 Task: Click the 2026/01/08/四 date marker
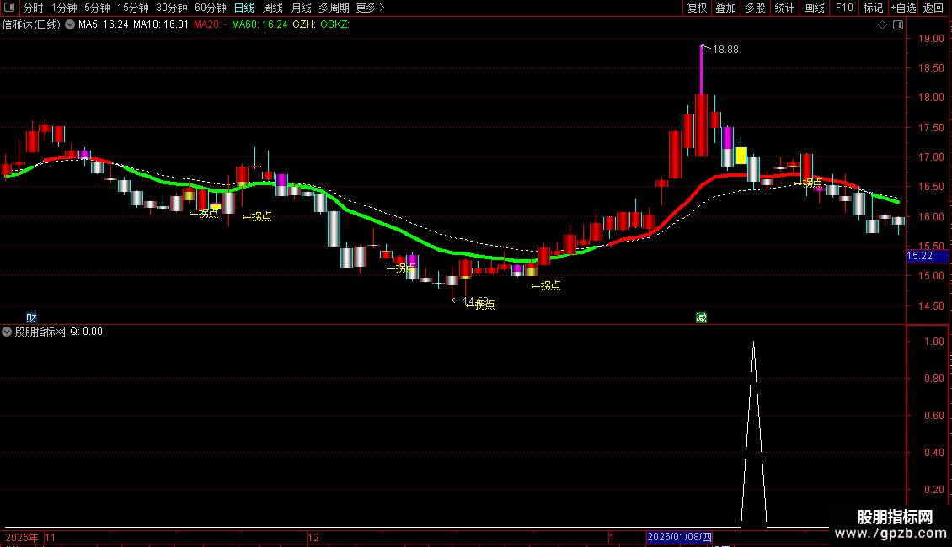coord(679,537)
